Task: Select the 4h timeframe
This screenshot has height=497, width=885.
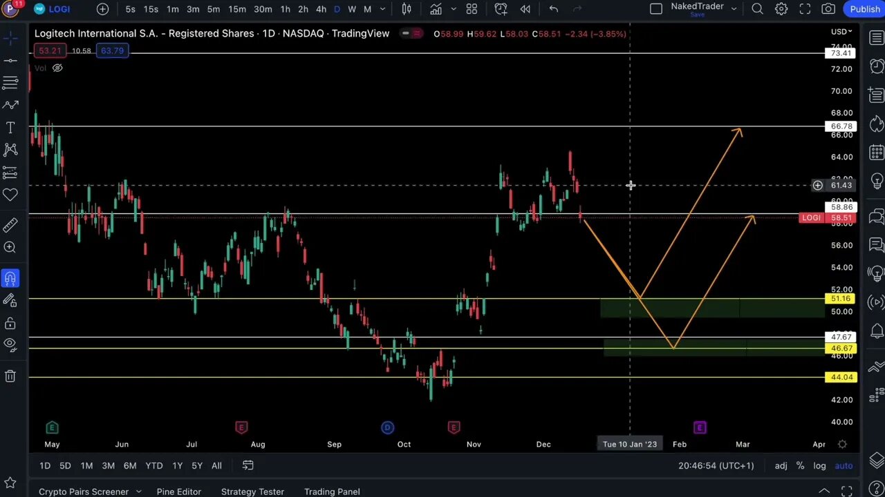Action: [321, 9]
